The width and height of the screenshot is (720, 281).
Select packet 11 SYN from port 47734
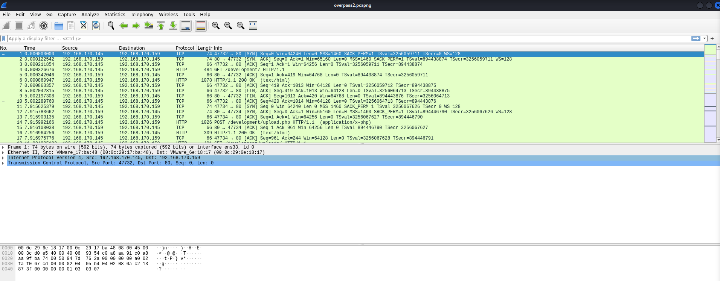[352, 106]
